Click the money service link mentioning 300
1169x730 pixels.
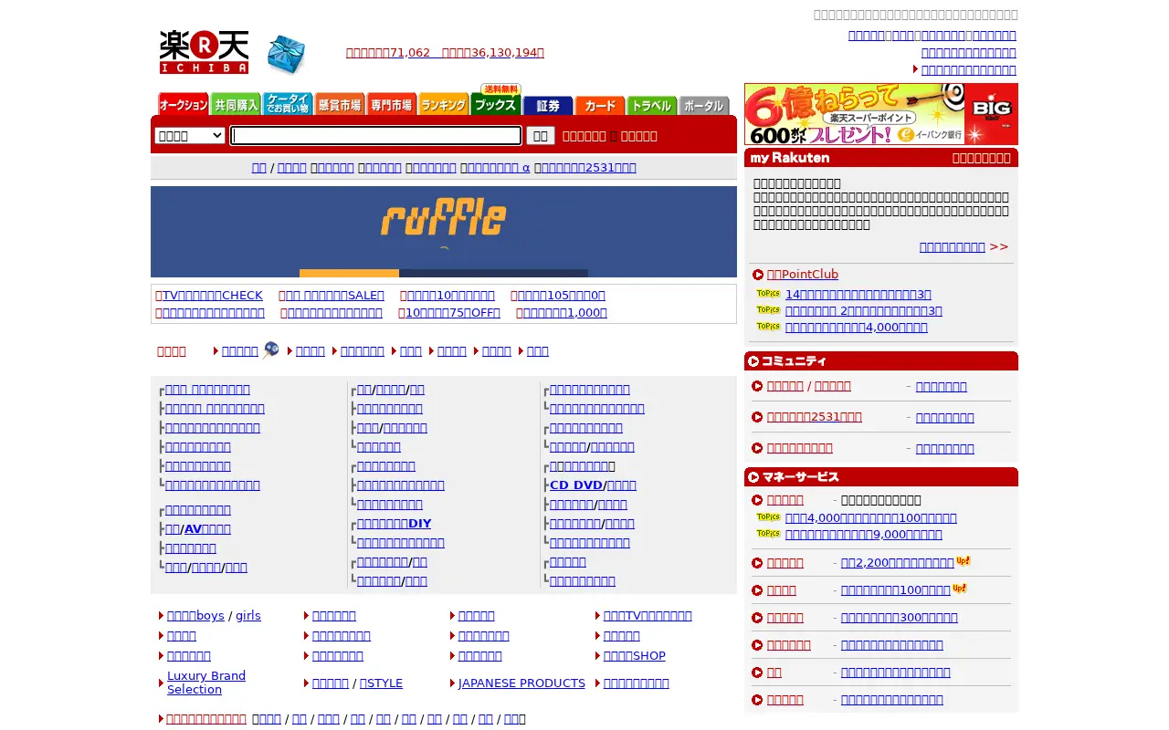(899, 618)
